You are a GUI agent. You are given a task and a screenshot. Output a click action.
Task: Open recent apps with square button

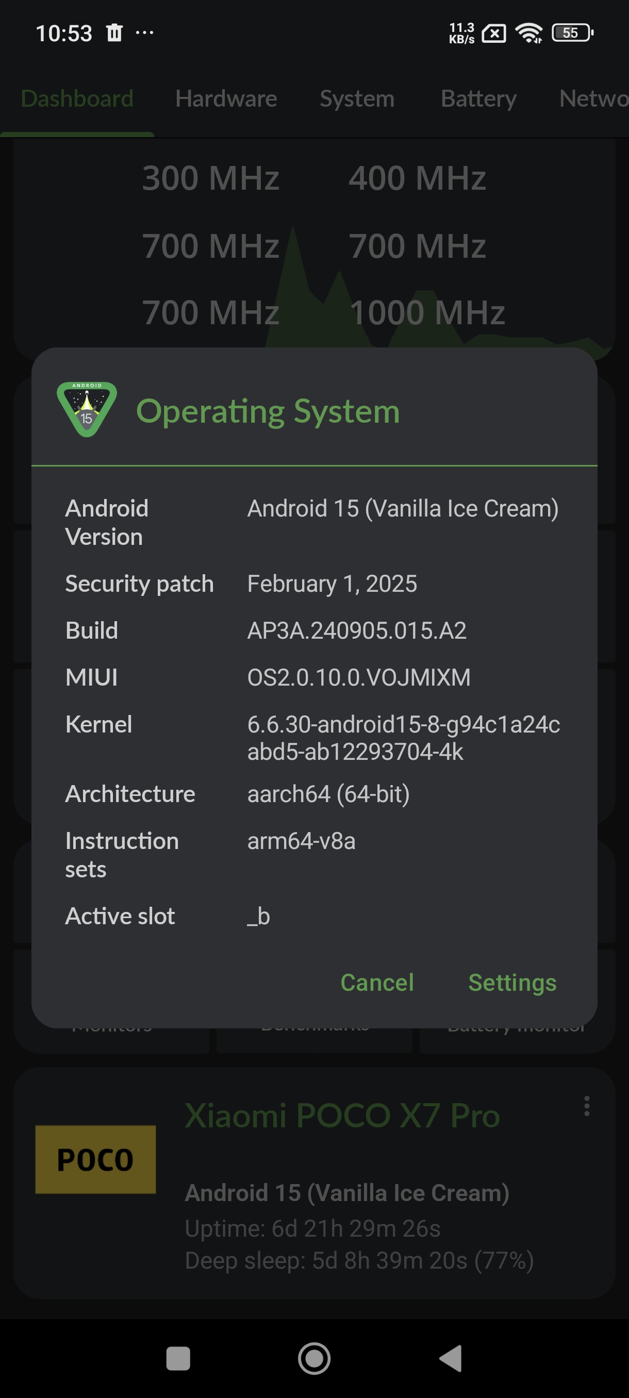pos(178,1358)
